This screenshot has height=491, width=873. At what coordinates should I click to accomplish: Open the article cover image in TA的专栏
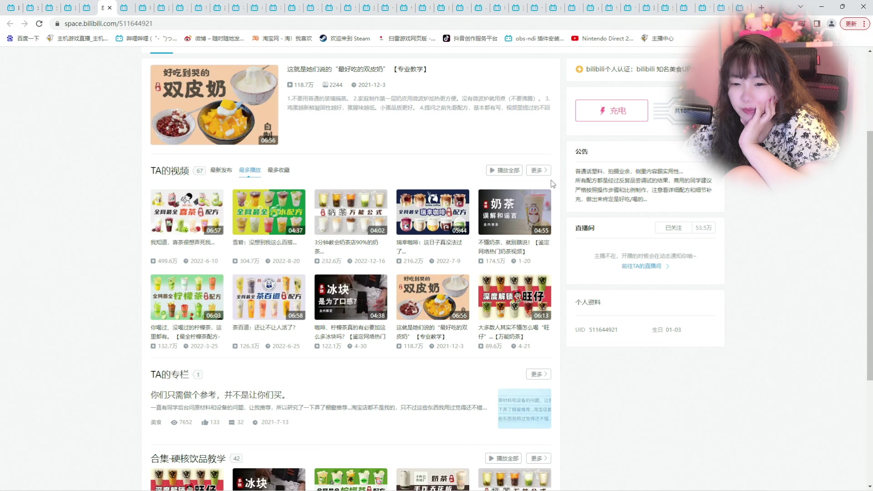(x=524, y=409)
